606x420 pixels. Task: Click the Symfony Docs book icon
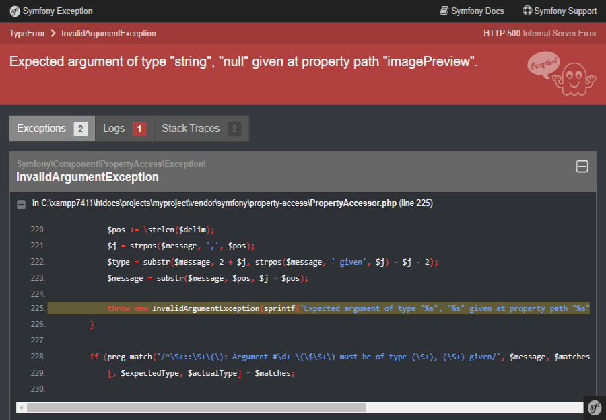(444, 11)
